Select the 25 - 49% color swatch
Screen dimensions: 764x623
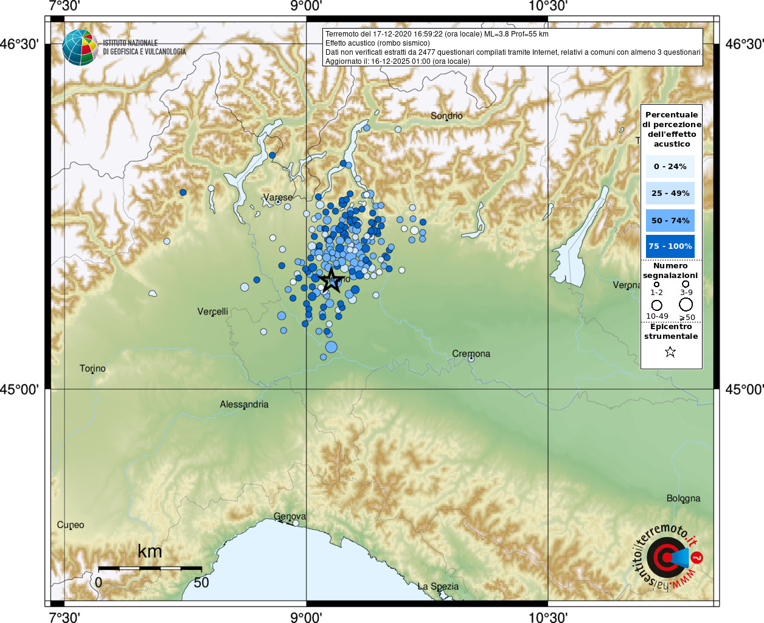tap(670, 193)
